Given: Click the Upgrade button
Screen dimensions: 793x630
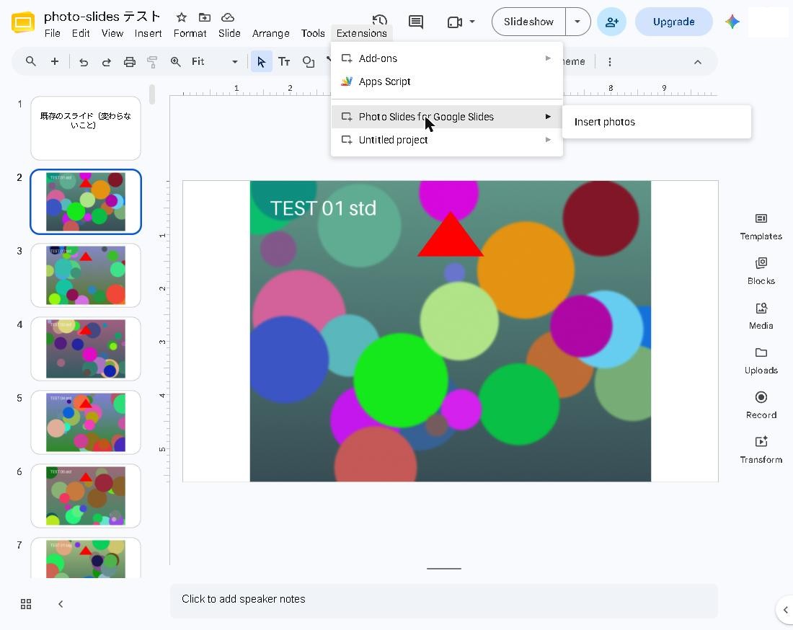Looking at the screenshot, I should 673,22.
